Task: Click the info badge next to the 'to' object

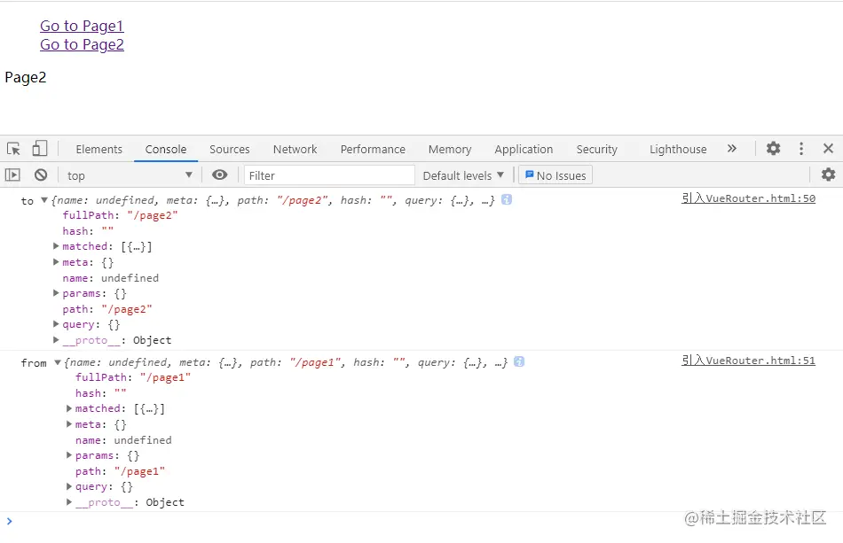Action: (507, 199)
